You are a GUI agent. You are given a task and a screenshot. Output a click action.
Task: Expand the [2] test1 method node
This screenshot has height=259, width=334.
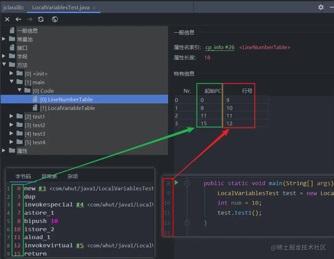coord(11,116)
